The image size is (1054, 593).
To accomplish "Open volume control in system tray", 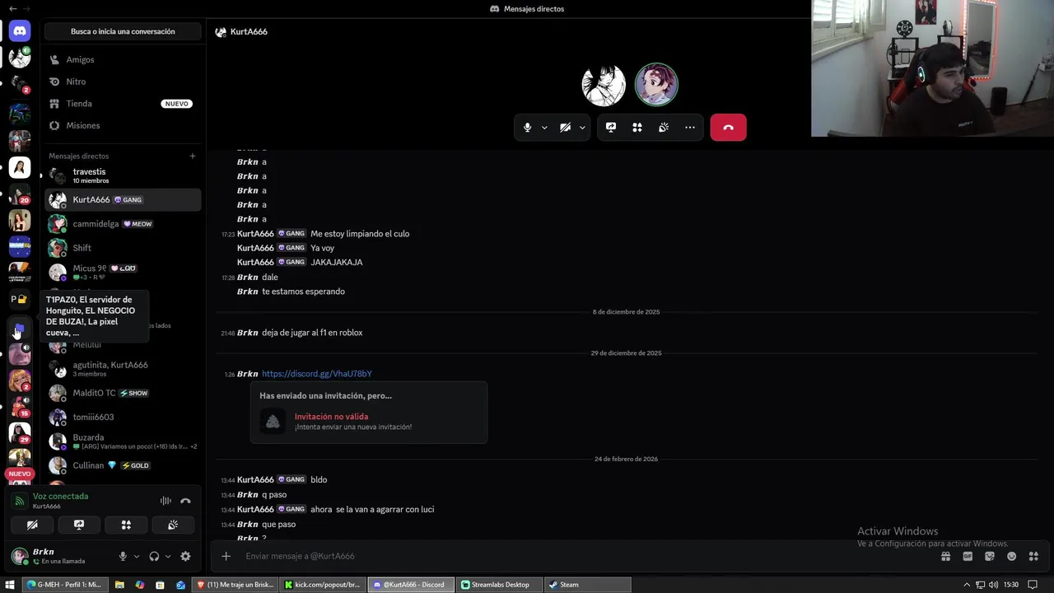I will [x=991, y=585].
